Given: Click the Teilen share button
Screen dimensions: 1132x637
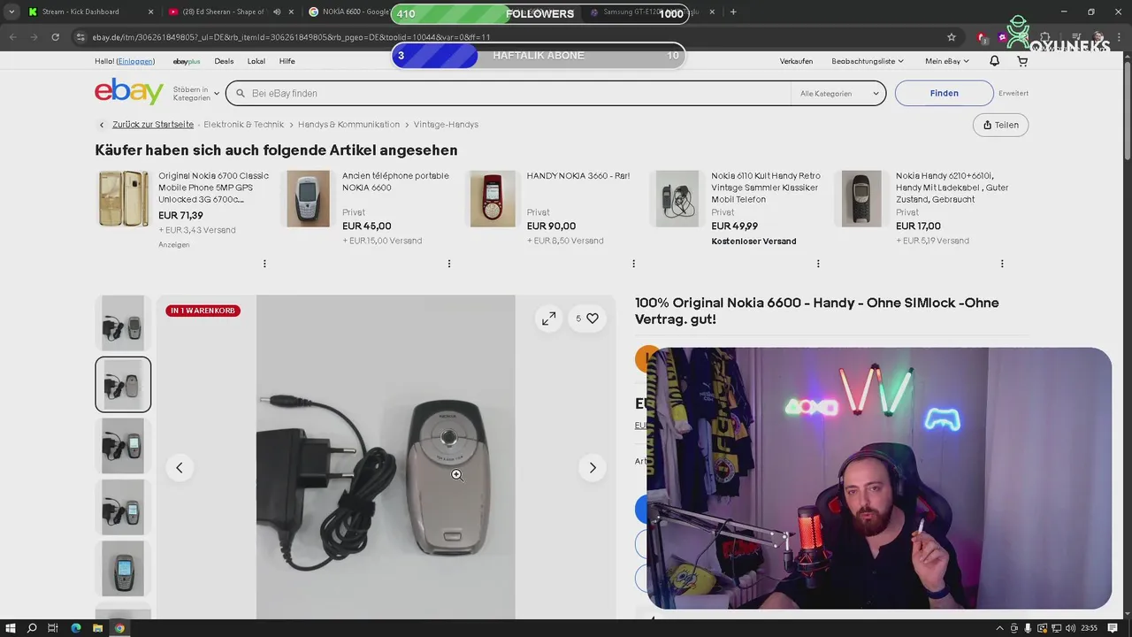Looking at the screenshot, I should pyautogui.click(x=1000, y=125).
